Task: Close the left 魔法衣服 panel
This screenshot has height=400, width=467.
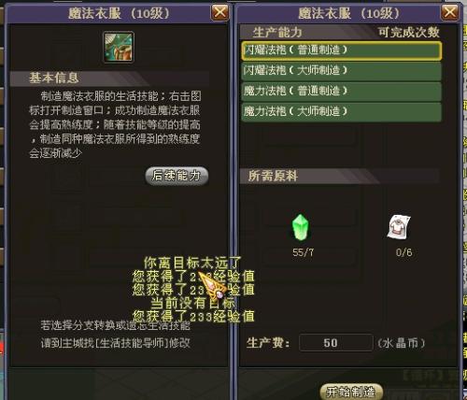Action: [x=220, y=12]
